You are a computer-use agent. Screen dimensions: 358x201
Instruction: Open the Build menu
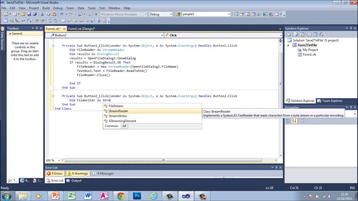(x=46, y=8)
